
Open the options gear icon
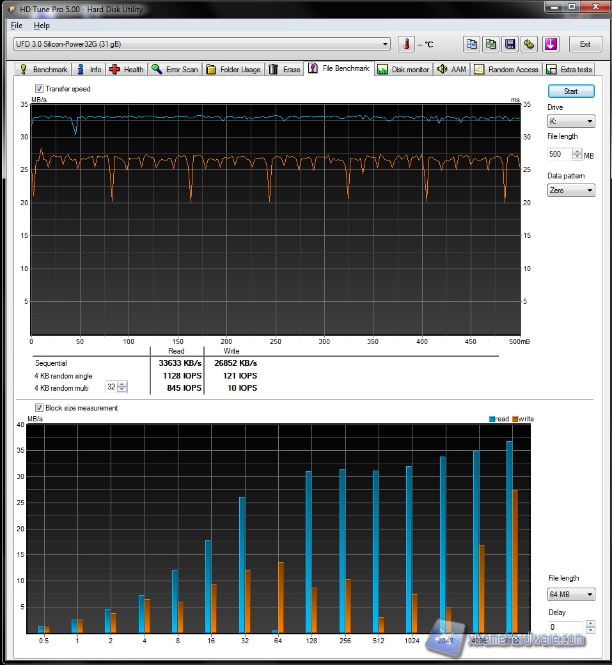click(x=530, y=44)
